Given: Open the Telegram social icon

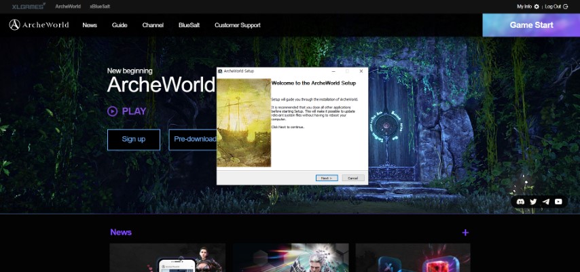Looking at the screenshot, I should point(545,201).
